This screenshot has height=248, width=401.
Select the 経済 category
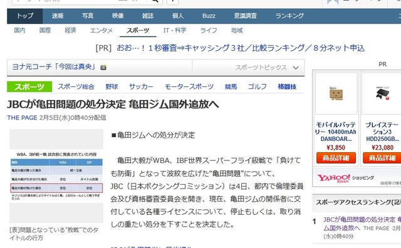70,31
